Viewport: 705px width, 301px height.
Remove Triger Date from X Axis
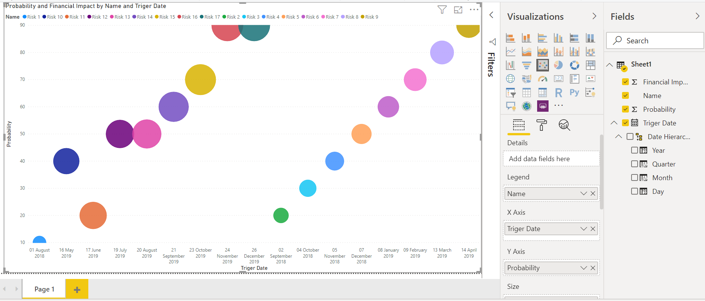tap(593, 228)
